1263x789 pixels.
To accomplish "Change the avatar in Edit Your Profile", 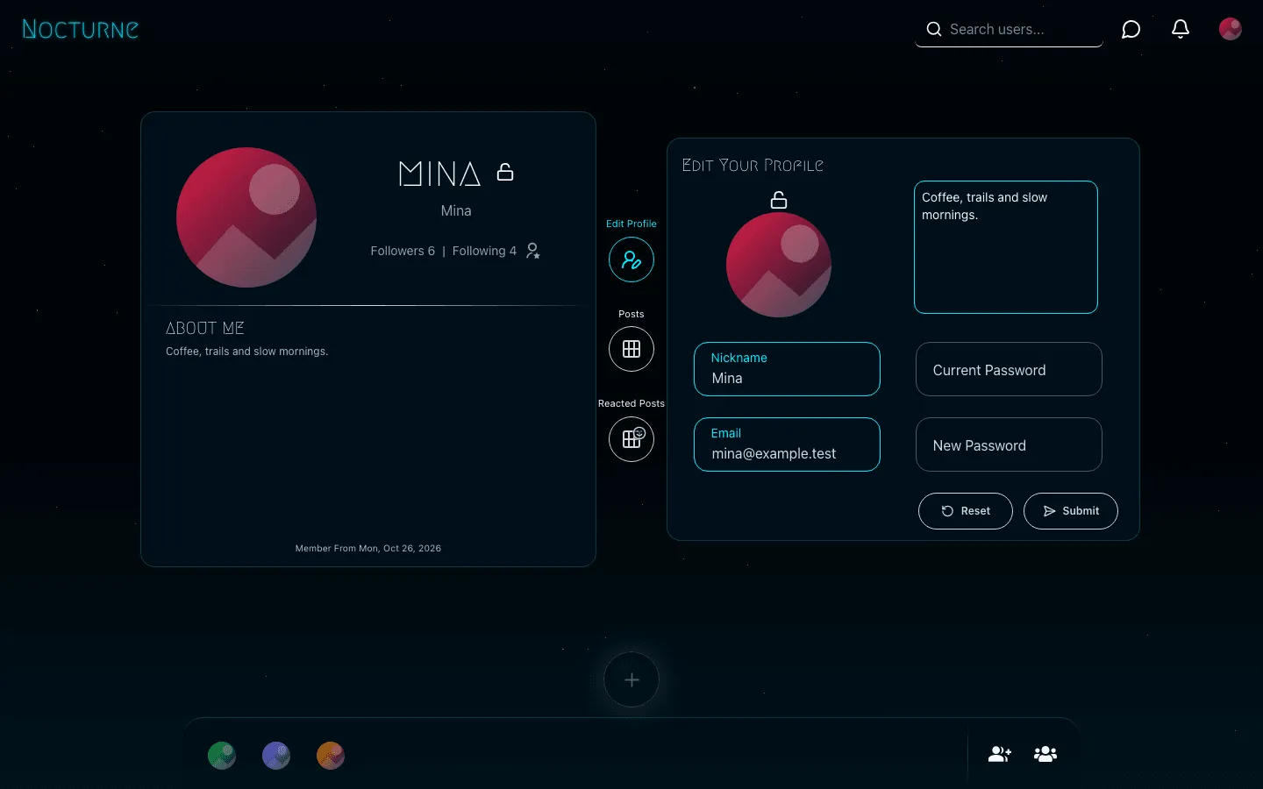I will point(779,265).
